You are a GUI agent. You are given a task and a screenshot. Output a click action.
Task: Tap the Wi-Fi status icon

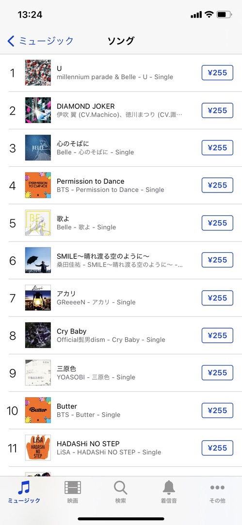(209, 15)
